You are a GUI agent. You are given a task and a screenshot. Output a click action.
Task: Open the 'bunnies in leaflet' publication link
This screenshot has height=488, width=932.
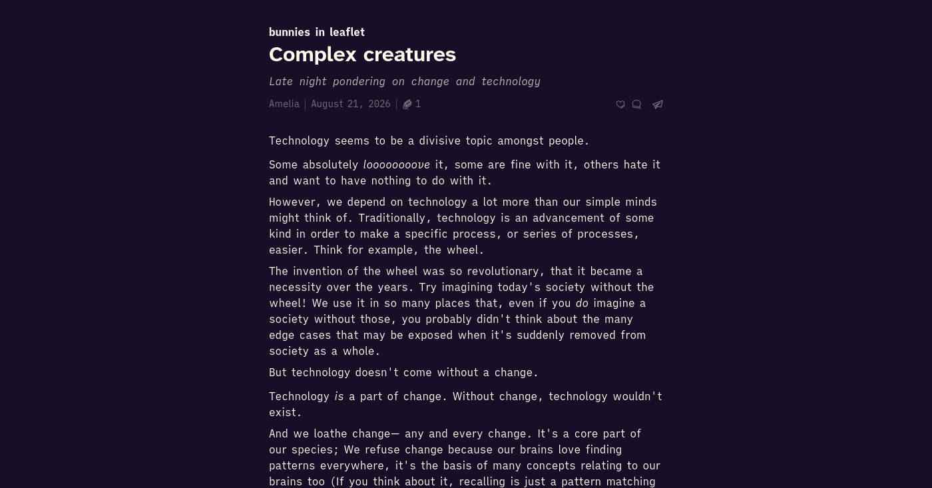tap(317, 32)
